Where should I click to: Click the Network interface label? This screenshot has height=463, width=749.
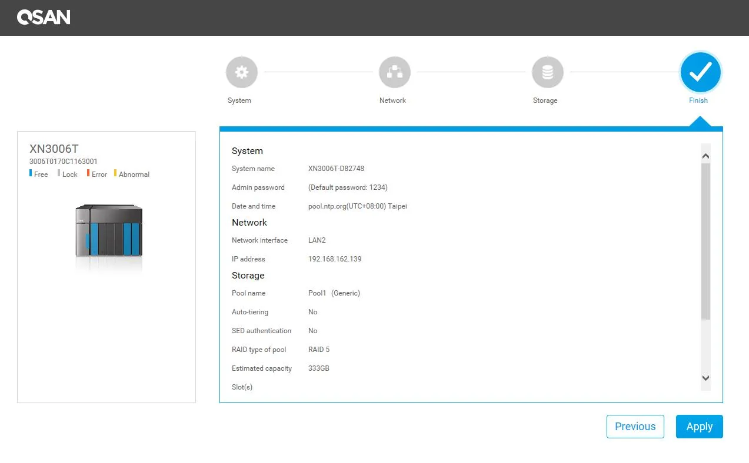(x=260, y=240)
